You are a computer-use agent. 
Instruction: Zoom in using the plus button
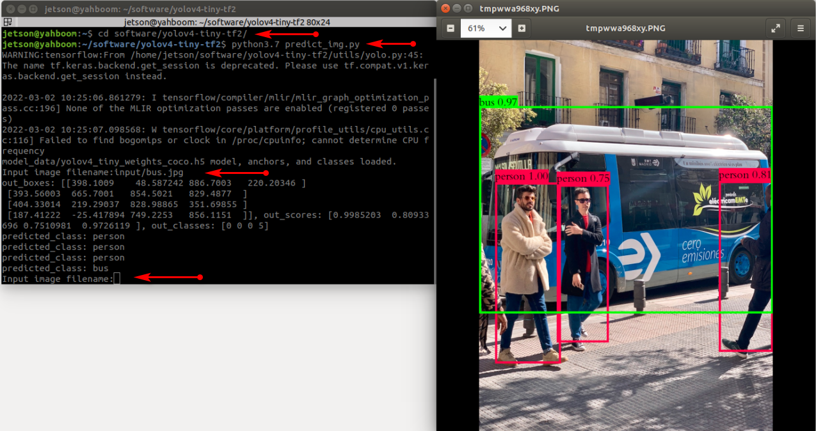522,28
